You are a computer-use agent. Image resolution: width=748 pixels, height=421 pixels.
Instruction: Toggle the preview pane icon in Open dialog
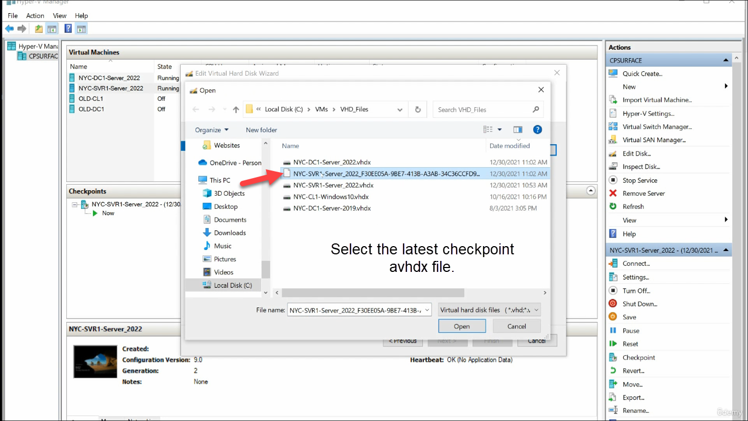pyautogui.click(x=518, y=130)
